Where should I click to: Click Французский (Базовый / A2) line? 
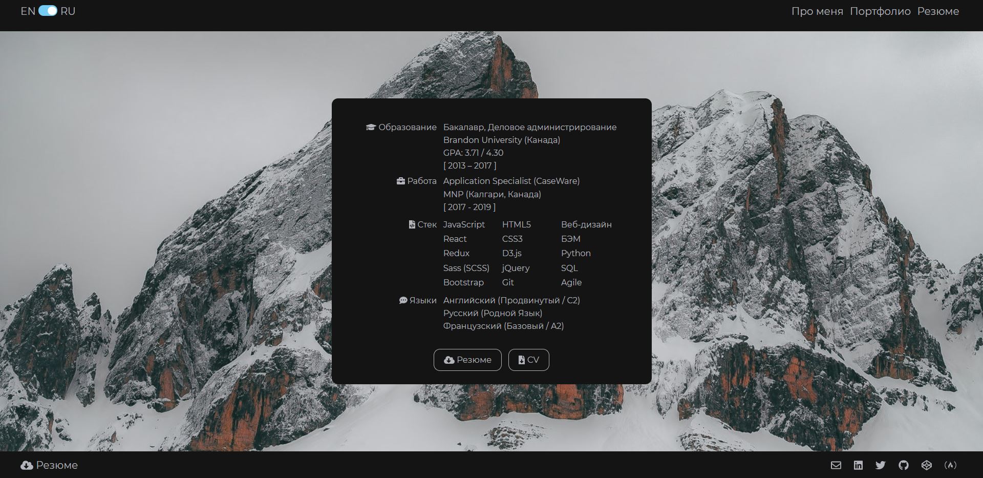(x=503, y=326)
